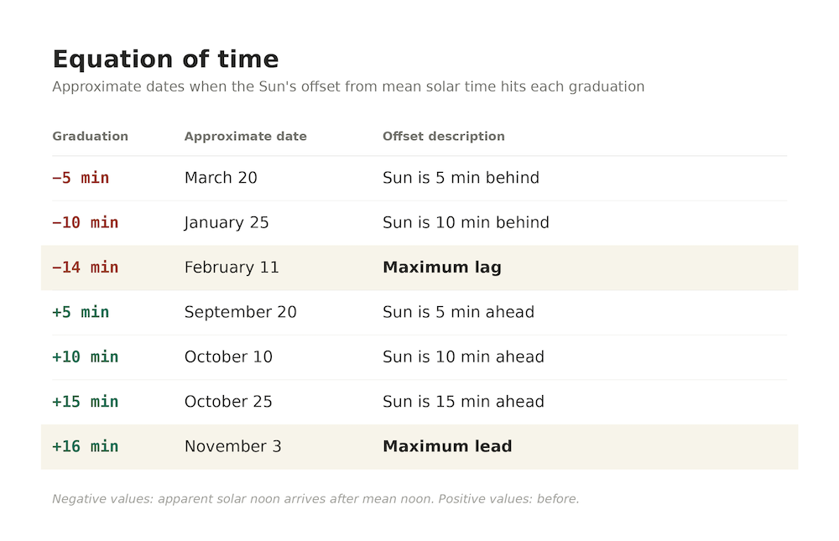Select the January 25 date cell
This screenshot has height=541, width=839.
227,222
